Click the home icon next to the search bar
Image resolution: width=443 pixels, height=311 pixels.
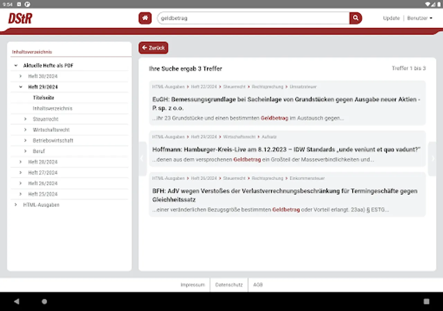pyautogui.click(x=145, y=18)
